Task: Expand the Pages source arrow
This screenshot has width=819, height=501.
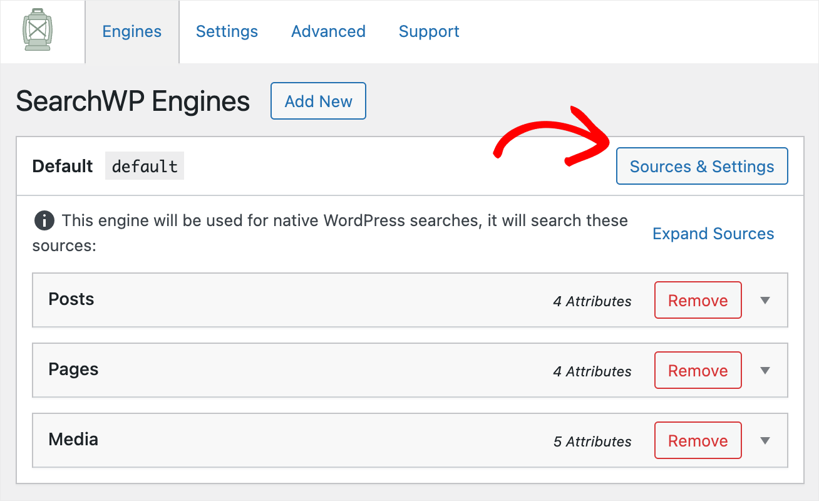Action: pyautogui.click(x=765, y=371)
